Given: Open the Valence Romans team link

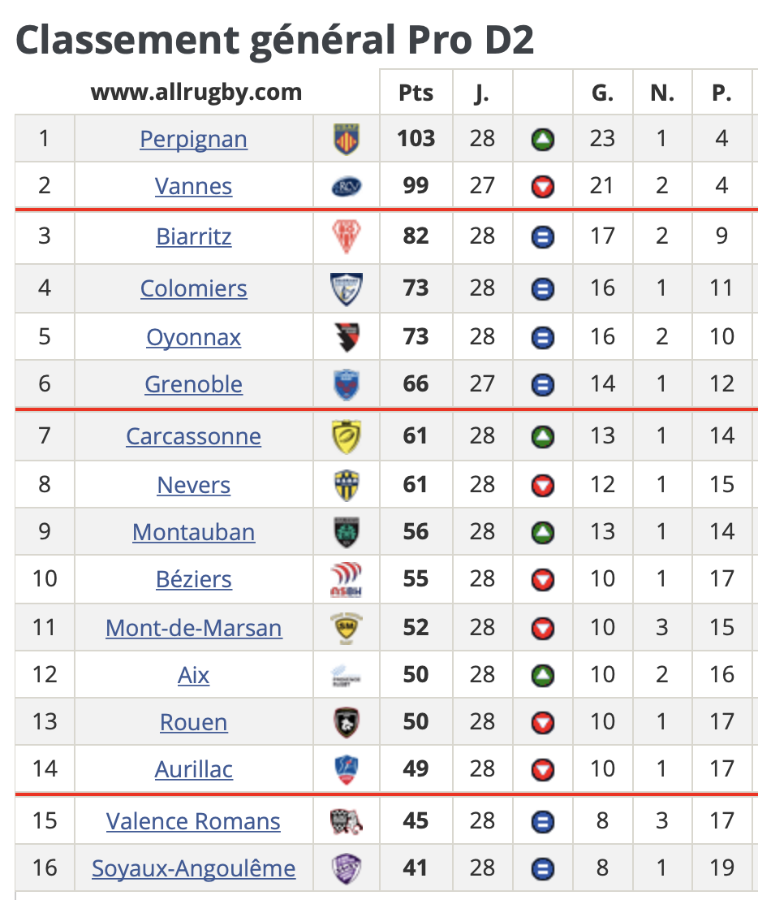Looking at the screenshot, I should 193,821.
